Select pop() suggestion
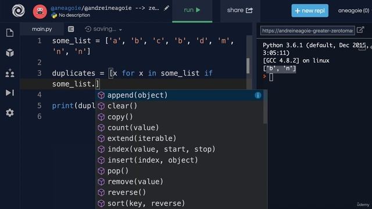The height and width of the screenshot is (209, 372). coord(180,171)
